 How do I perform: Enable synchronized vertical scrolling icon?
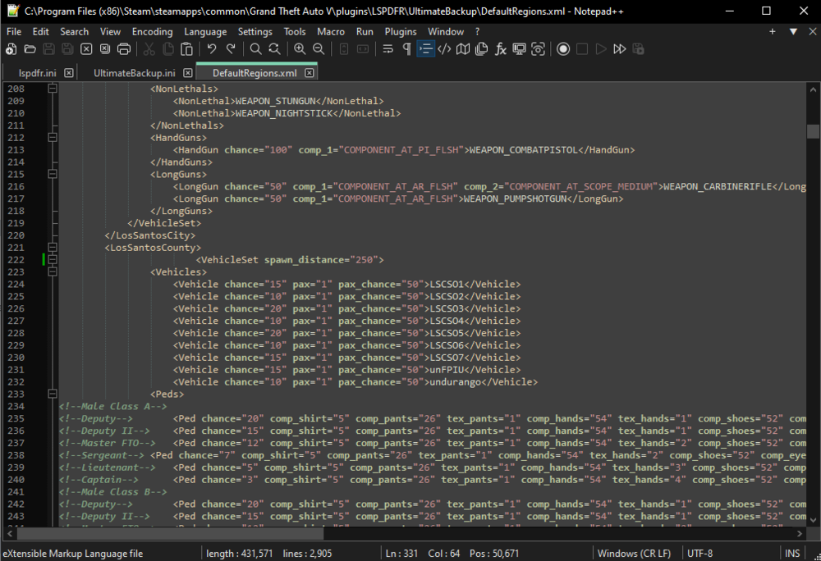(x=343, y=49)
